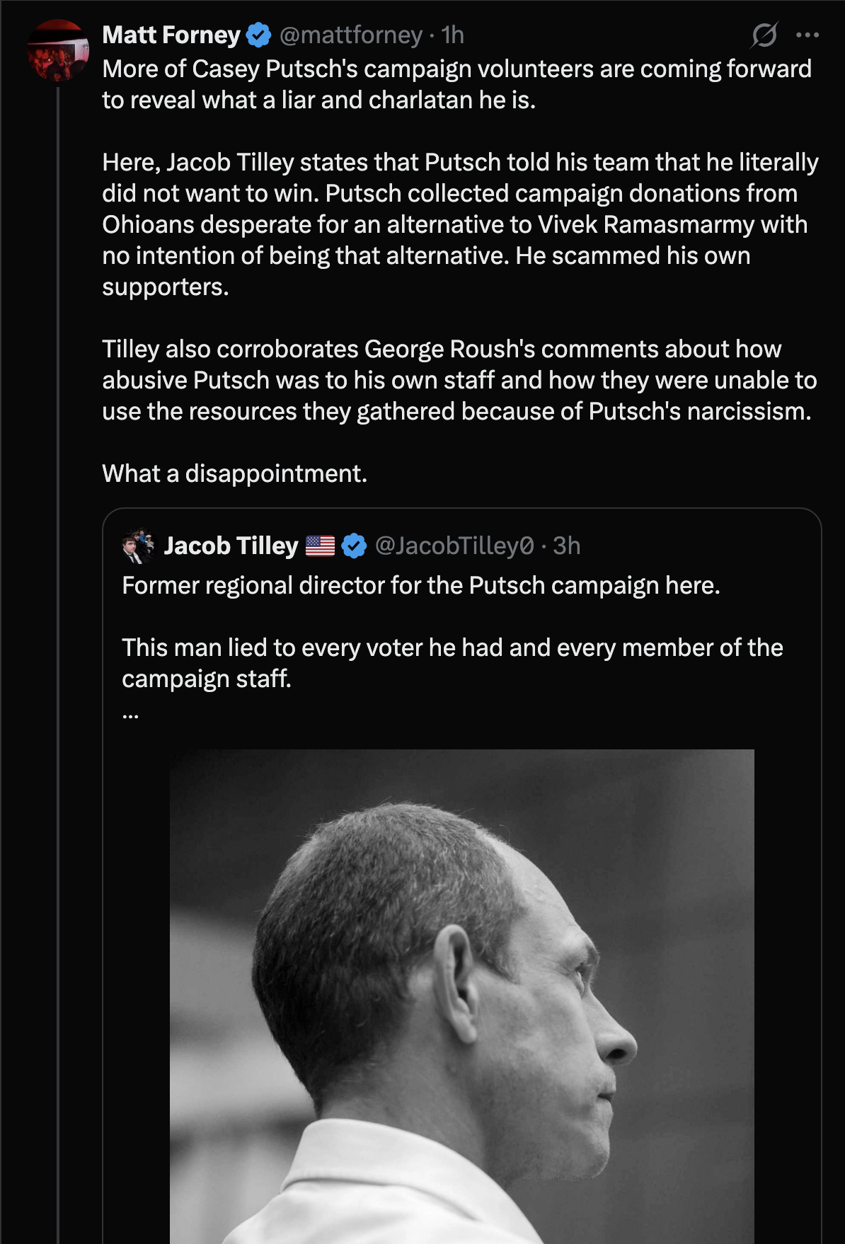Open the black-and-white profile photo
The height and width of the screenshot is (1244, 845).
pyautogui.click(x=462, y=996)
